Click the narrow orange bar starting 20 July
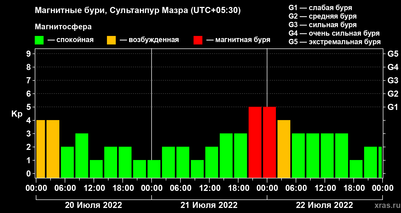Screen dimensions: 401x213 pyautogui.click(x=40, y=149)
